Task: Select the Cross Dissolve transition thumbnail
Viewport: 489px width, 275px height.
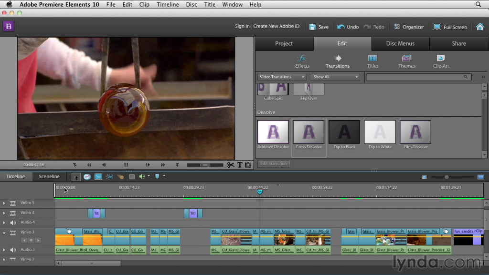Action: [x=309, y=132]
